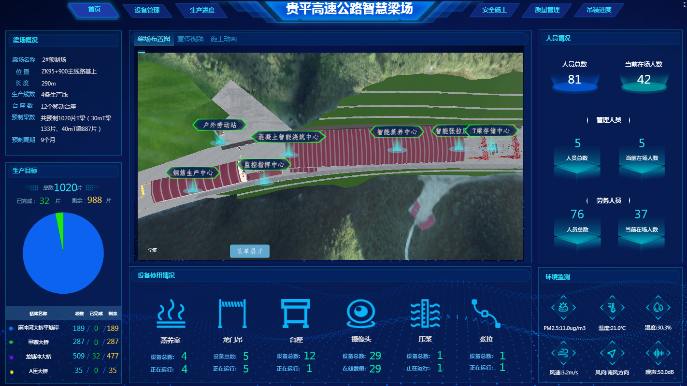Click the humidity (湿度) droplet icon

pos(658,307)
